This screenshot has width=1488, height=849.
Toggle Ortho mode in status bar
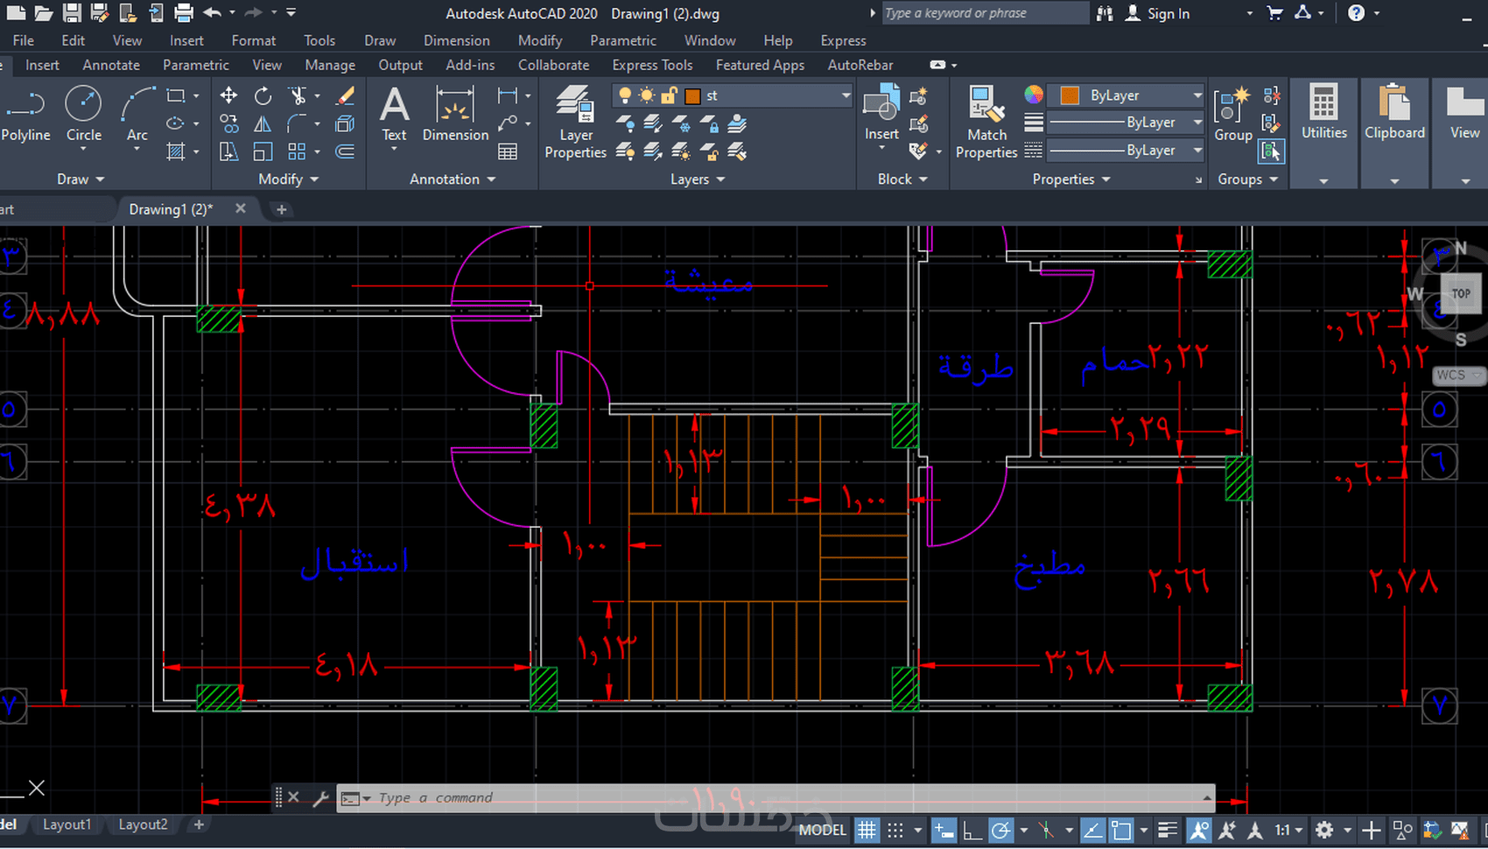point(972,830)
